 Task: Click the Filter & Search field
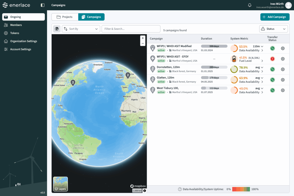click(131, 29)
